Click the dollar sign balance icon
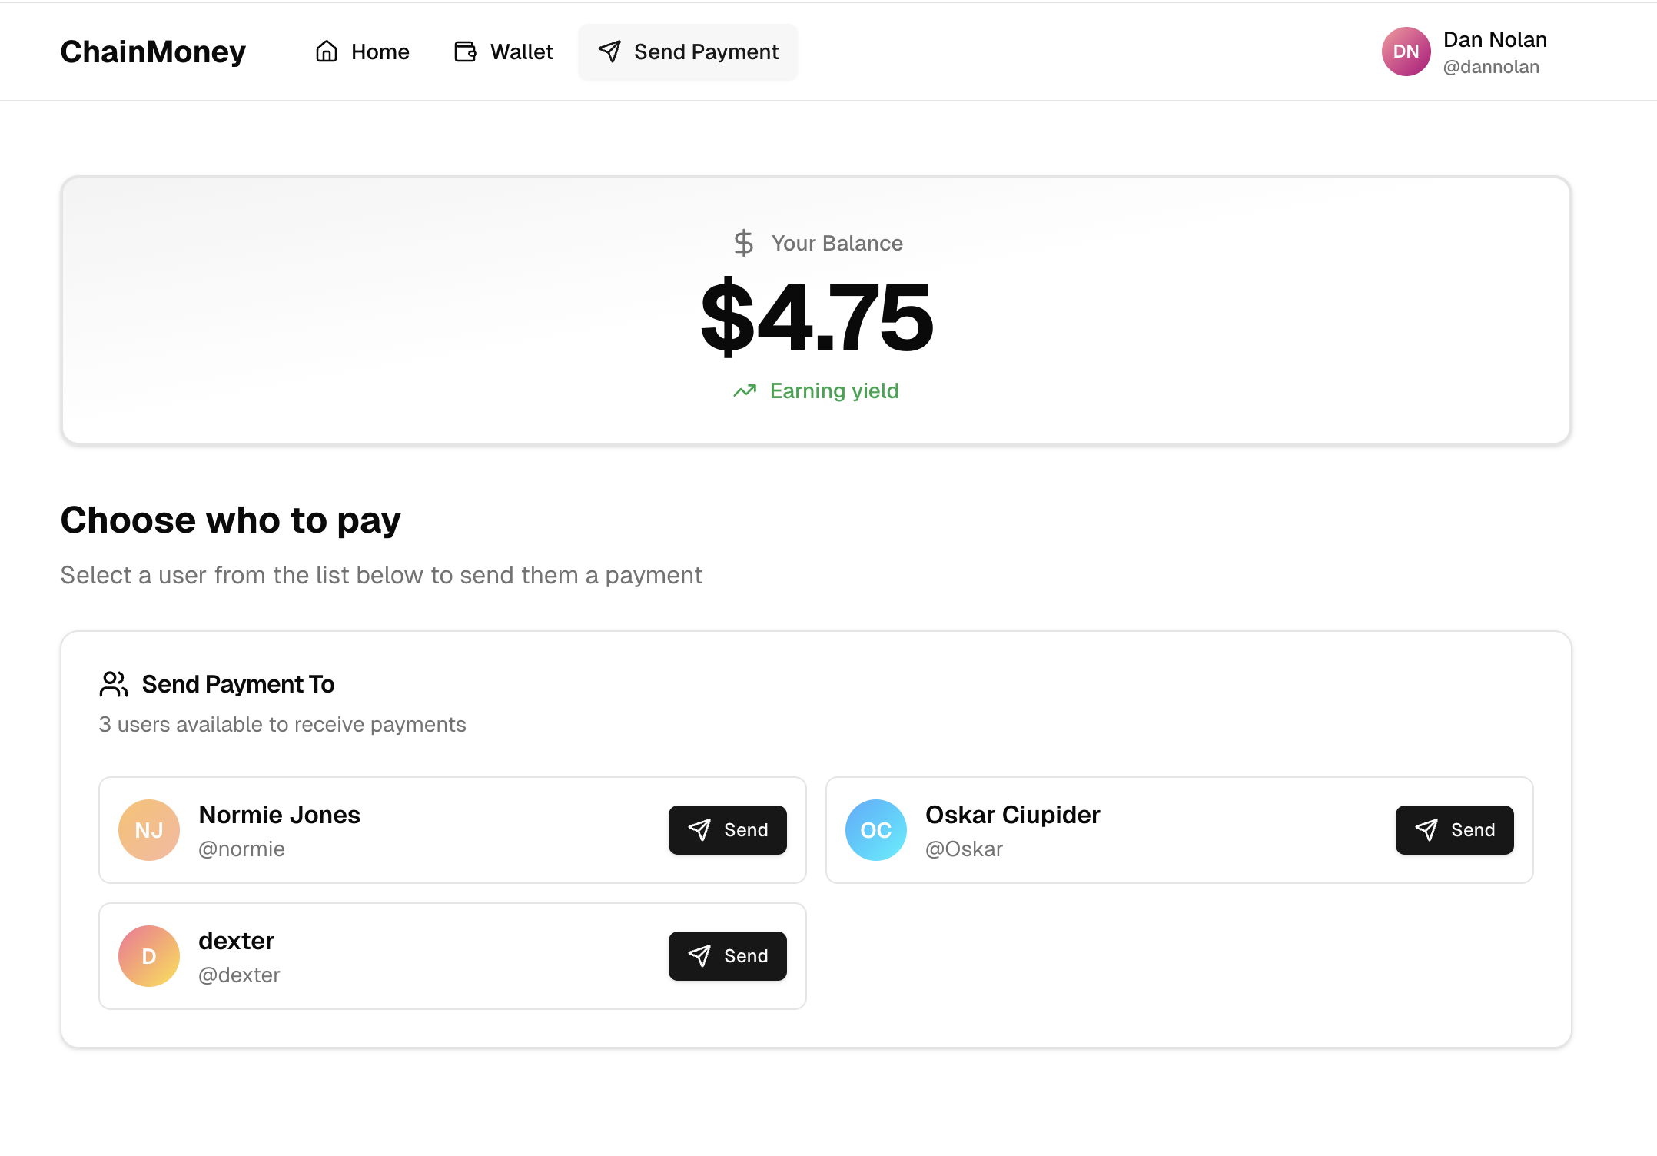 pyautogui.click(x=743, y=243)
